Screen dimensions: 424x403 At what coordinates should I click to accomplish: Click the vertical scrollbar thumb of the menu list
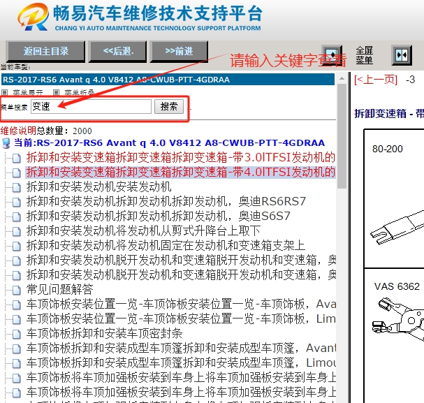pos(342,136)
